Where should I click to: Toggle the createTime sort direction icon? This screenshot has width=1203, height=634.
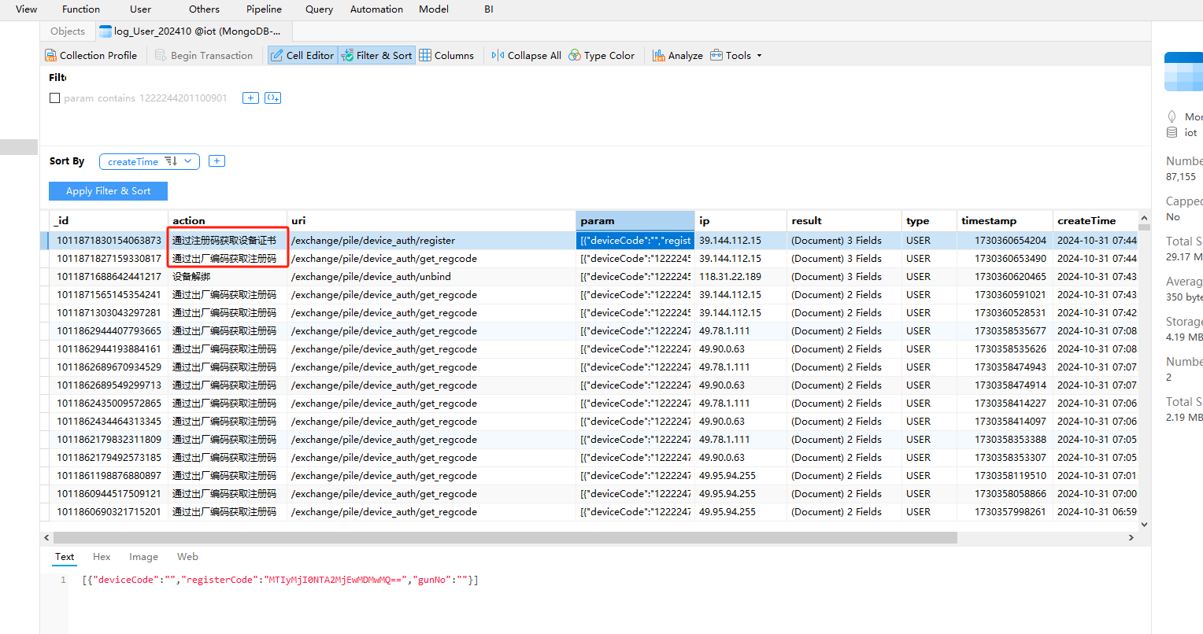[171, 161]
